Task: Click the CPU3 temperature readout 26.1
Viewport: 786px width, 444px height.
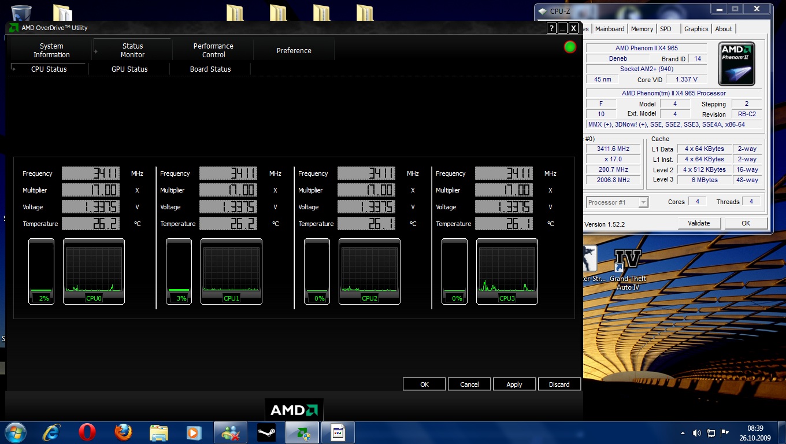Action: tap(504, 223)
